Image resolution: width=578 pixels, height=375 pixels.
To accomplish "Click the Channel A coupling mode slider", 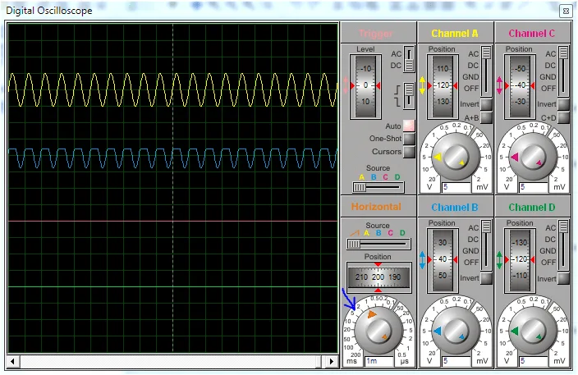I will click(x=487, y=71).
